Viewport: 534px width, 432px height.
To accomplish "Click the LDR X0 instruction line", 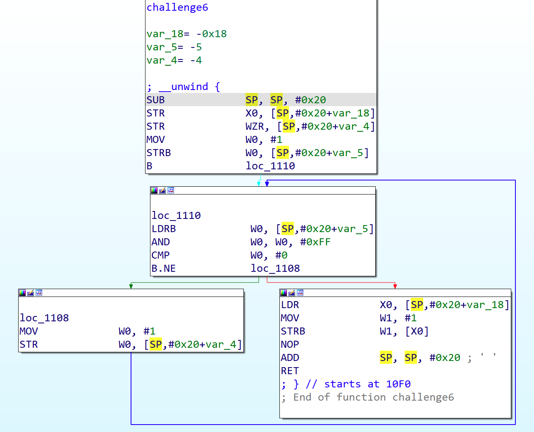I will [395, 305].
